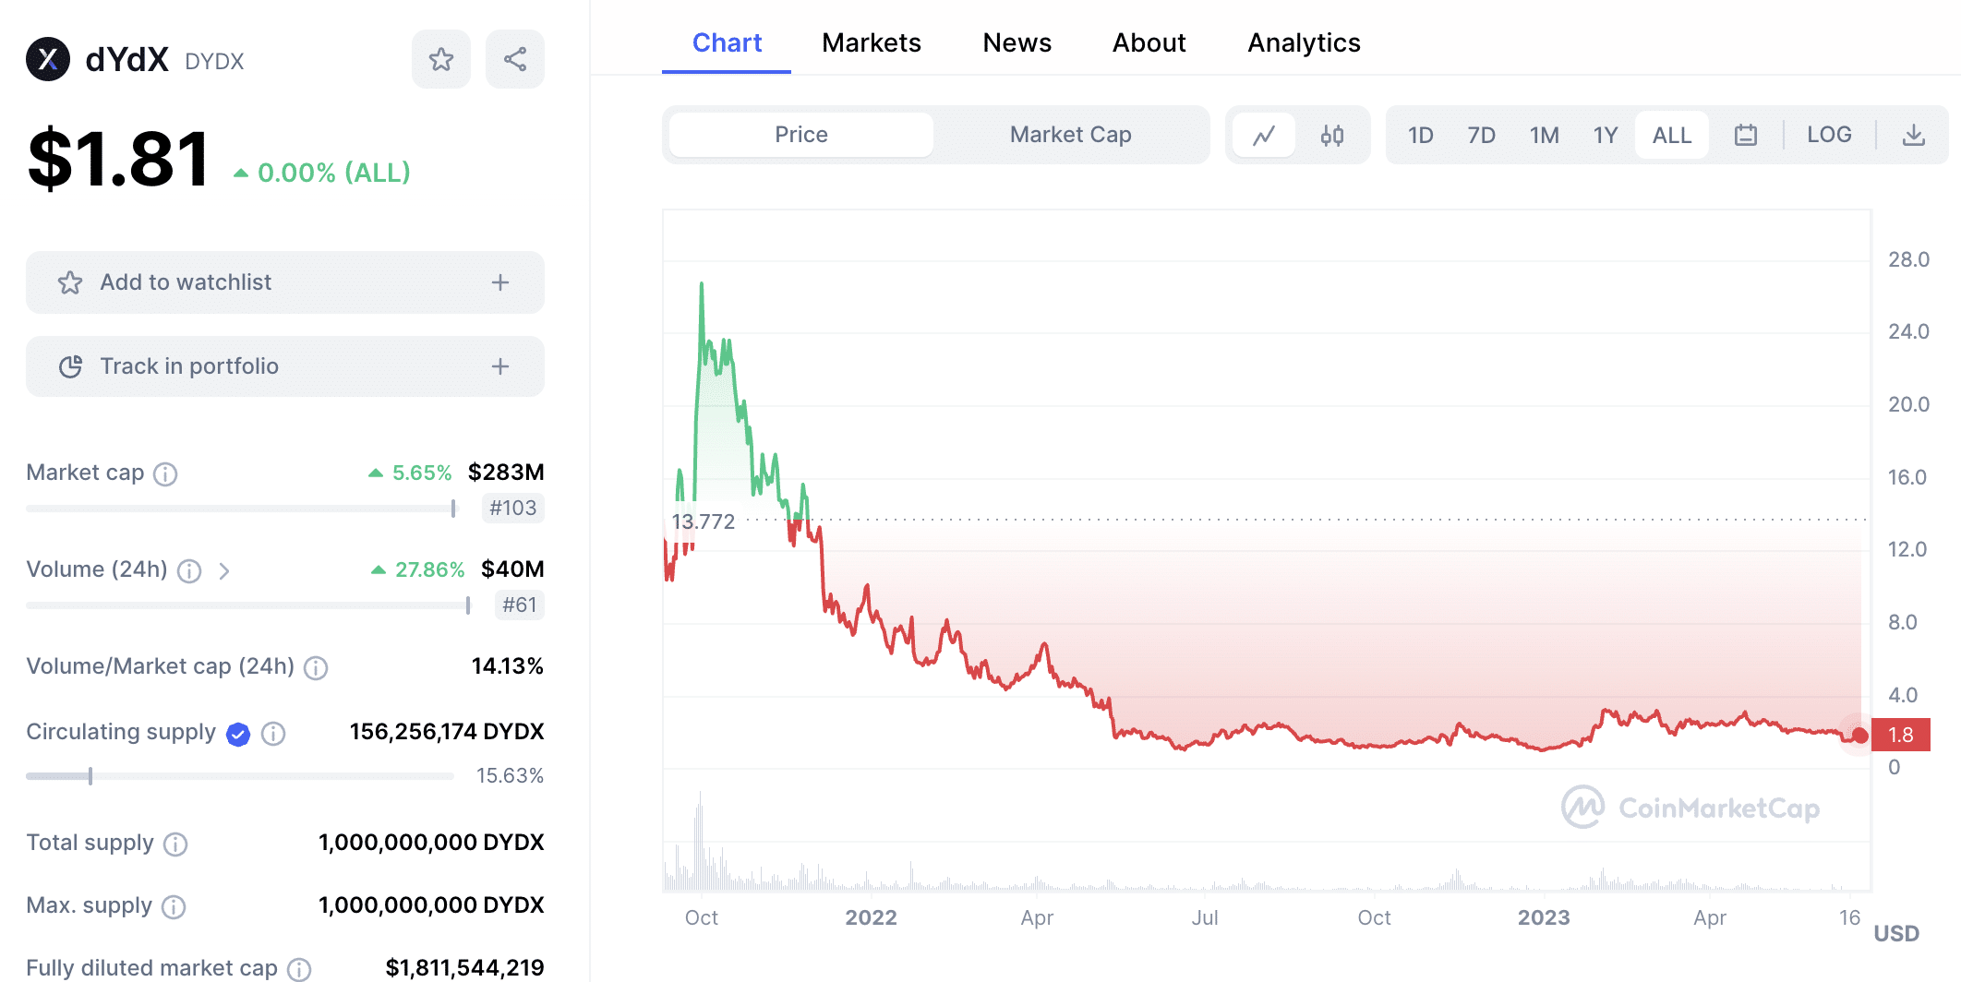The image size is (1961, 982).
Task: Select Market Cap chart mode
Action: 1070,135
